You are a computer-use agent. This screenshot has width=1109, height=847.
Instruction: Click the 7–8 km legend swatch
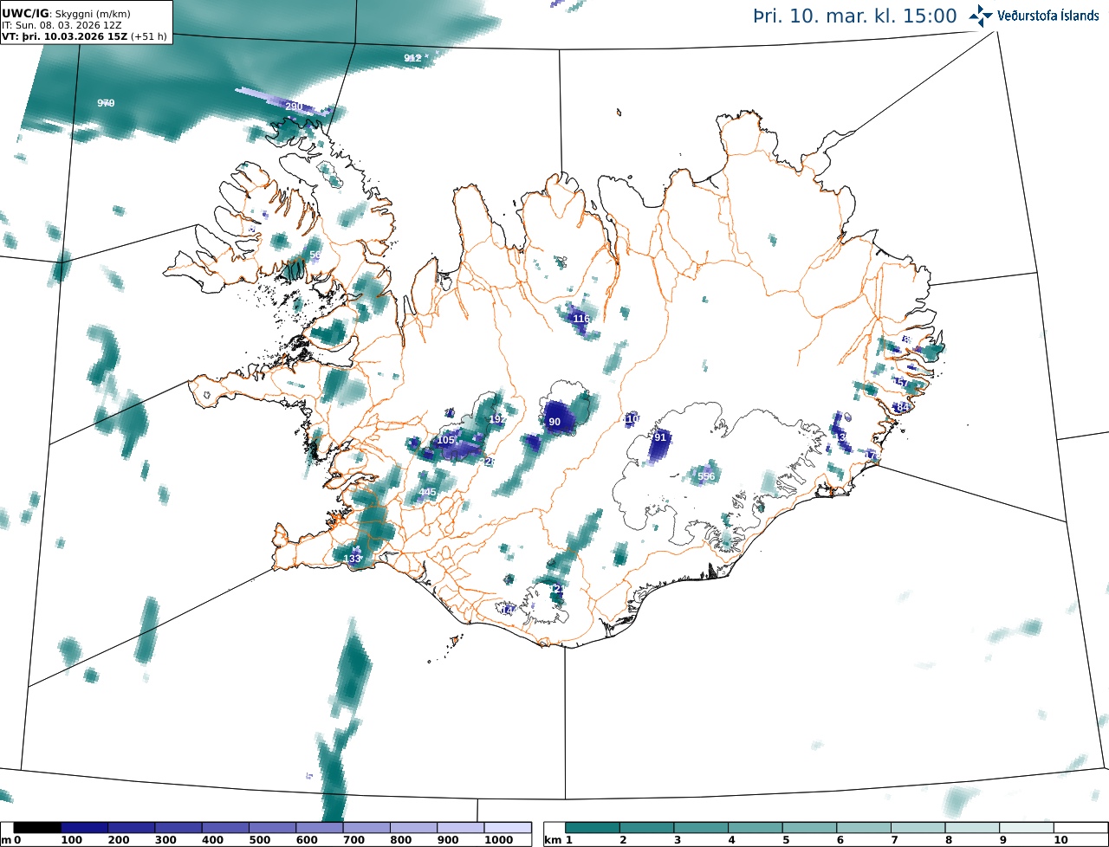coord(918,828)
